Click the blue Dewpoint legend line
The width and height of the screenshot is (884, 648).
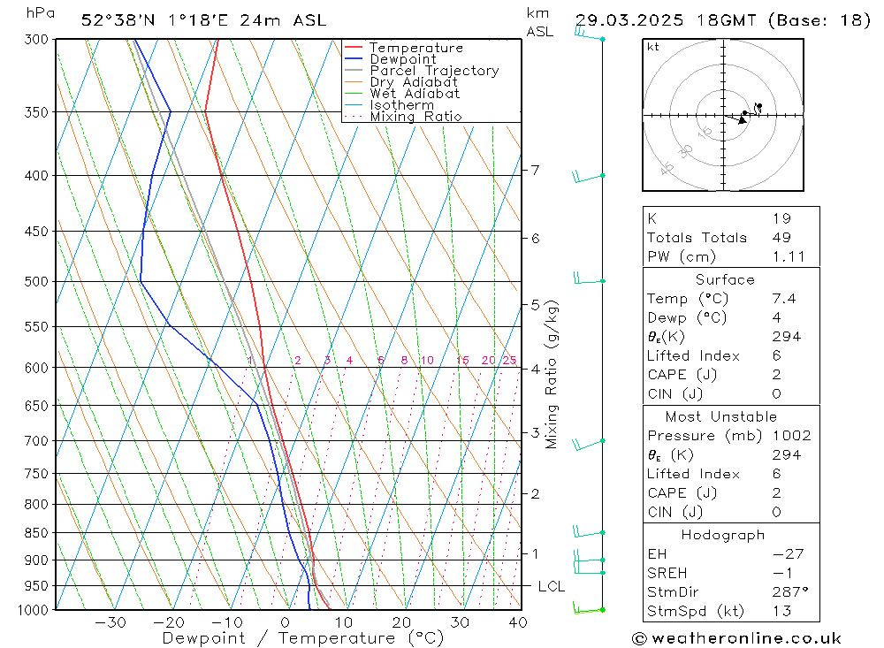coord(353,58)
